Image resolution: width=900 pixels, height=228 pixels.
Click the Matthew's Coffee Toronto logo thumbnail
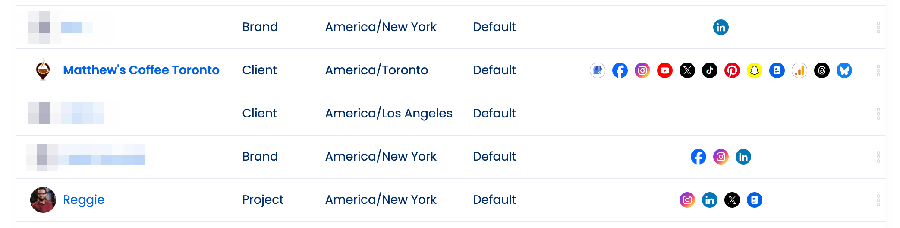tap(43, 70)
